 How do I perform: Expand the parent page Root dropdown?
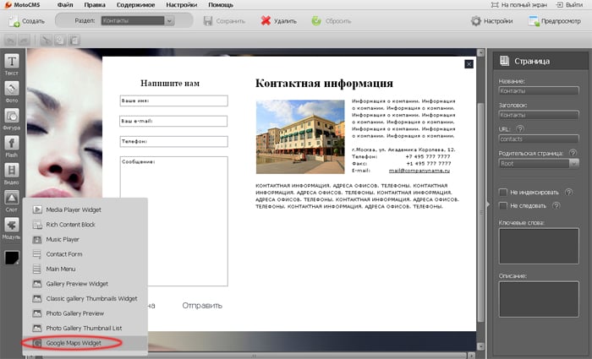tap(537, 166)
